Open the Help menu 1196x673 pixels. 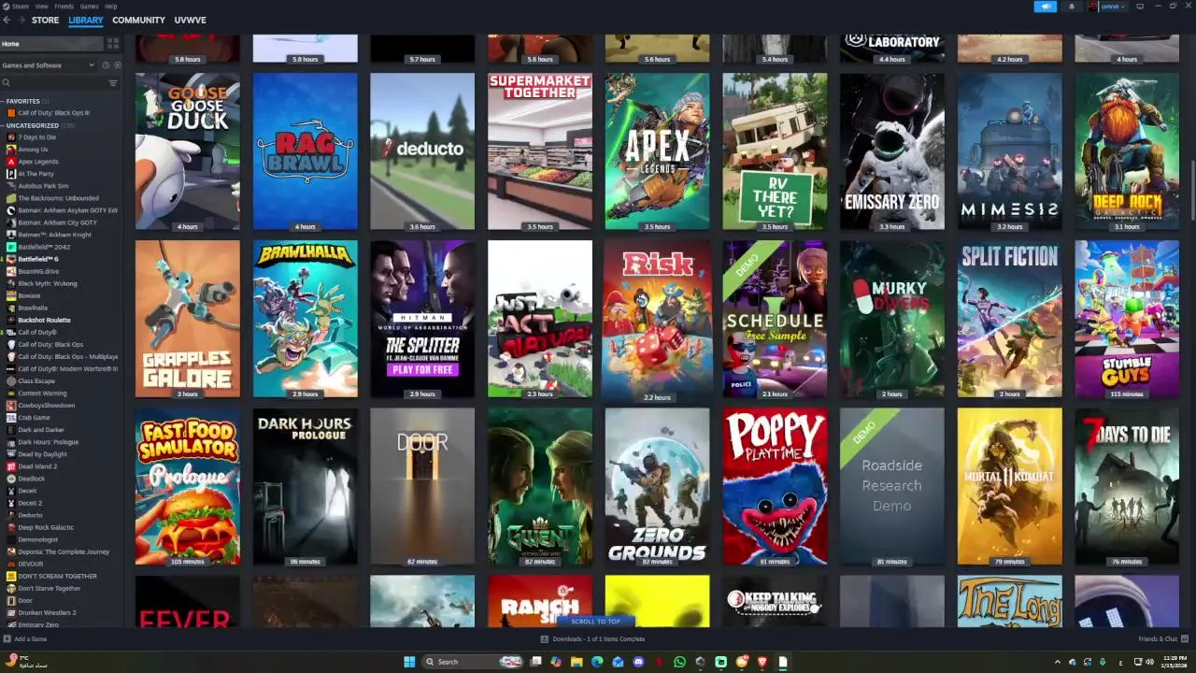click(111, 6)
